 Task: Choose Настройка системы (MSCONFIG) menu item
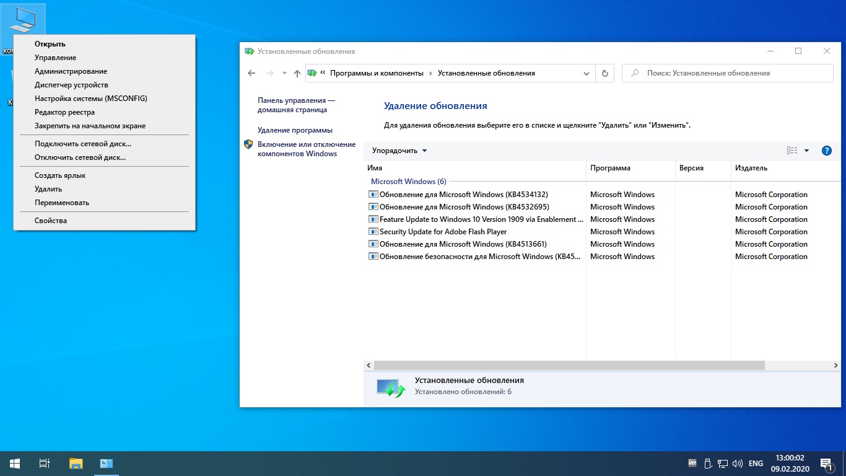tap(104, 99)
